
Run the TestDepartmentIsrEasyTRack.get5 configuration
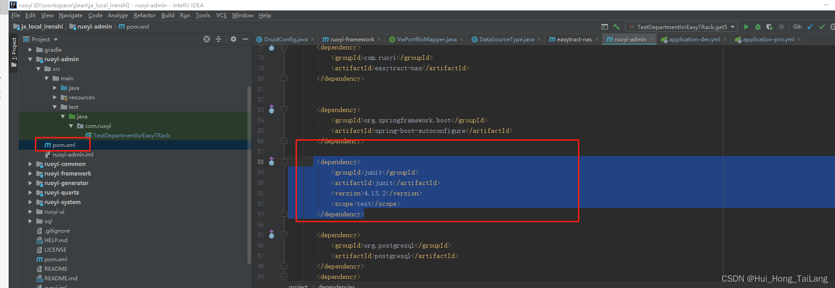click(x=746, y=27)
